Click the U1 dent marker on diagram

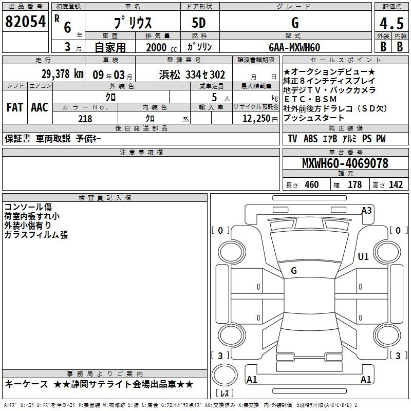(x=363, y=256)
